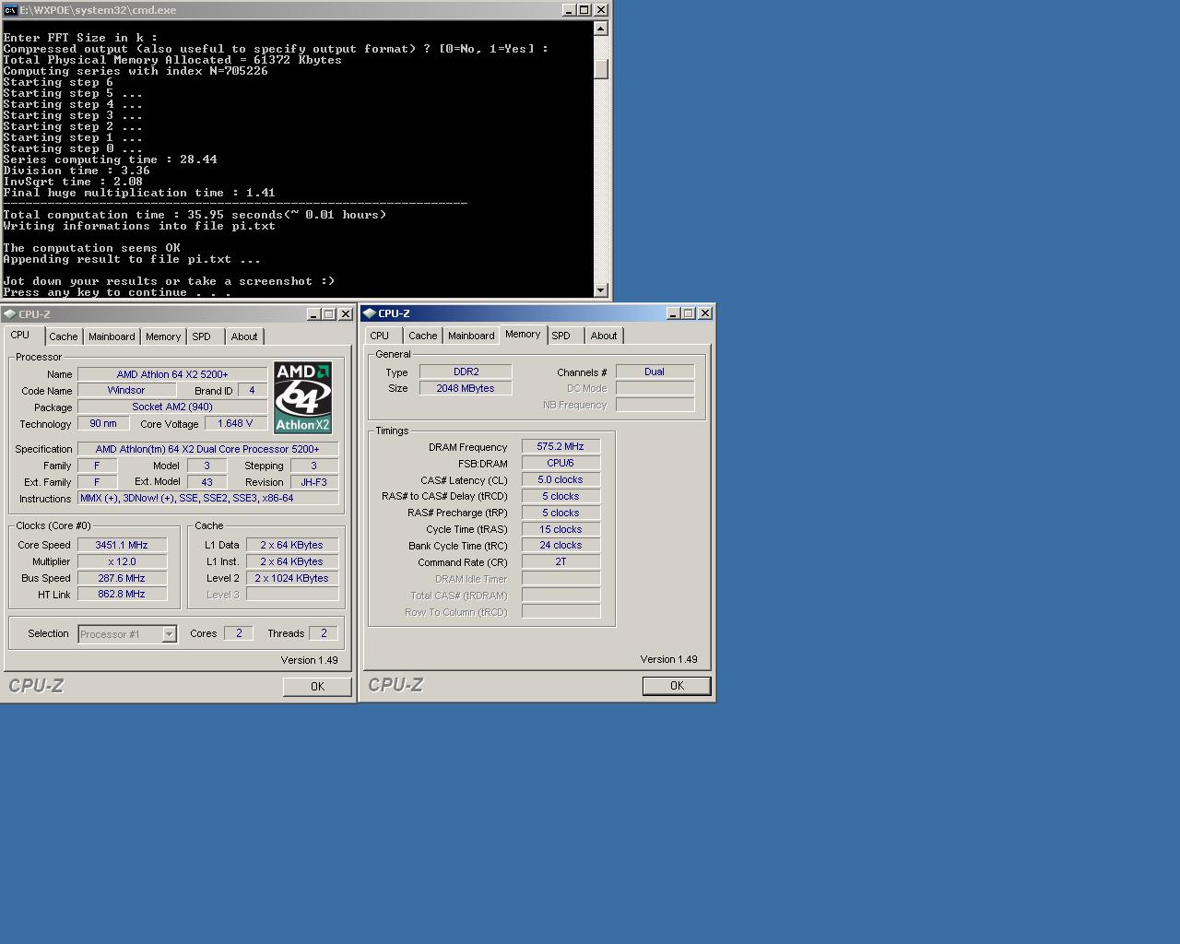Click the DRAM Frequency value 575.2 MHz
This screenshot has height=944, width=1180.
coord(560,446)
